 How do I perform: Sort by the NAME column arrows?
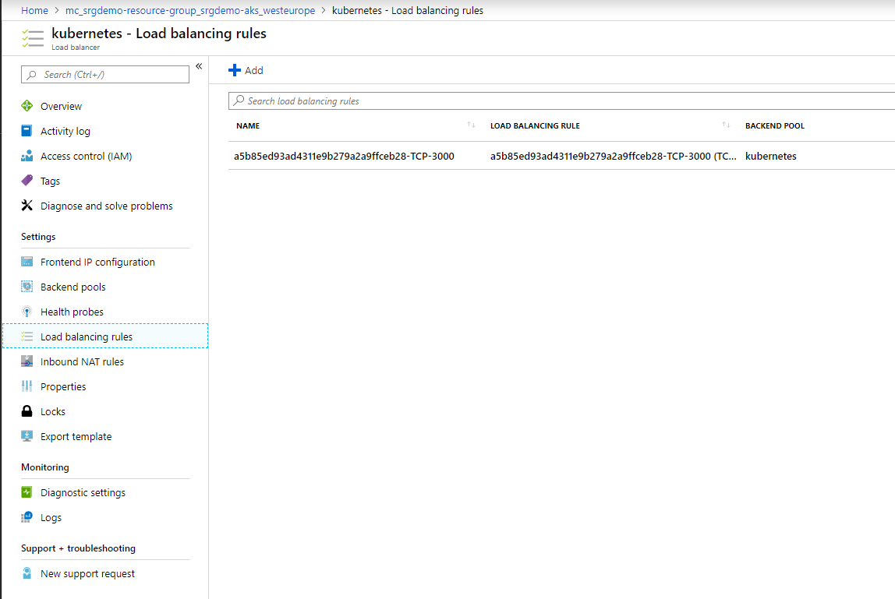471,125
